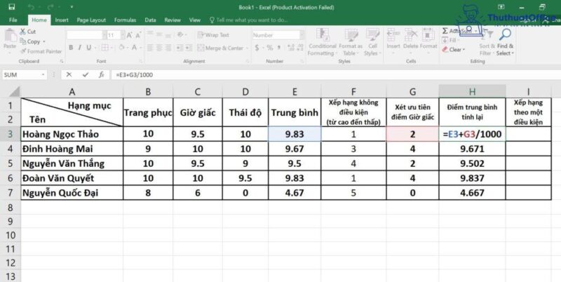The image size is (561, 282).
Task: Expand the Customize Quick Access Toolbar arrow
Action: coord(72,7)
